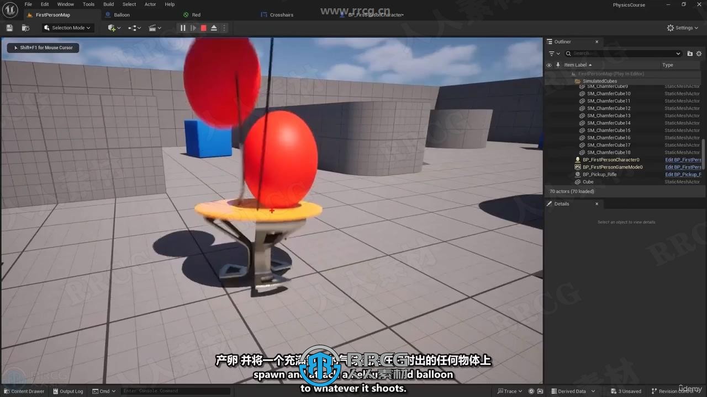Switch to the BP_FirstPersonCharacter tab
The image size is (707, 397).
[x=376, y=15]
